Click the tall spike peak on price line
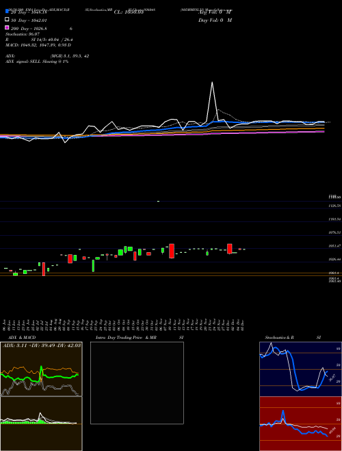The height and width of the screenshot is (451, 342). coord(212,83)
